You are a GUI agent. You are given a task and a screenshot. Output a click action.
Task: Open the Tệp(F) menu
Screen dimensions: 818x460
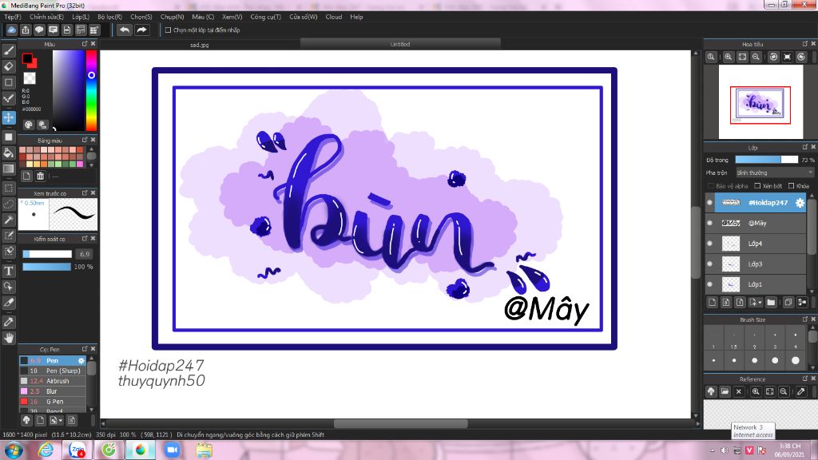click(13, 17)
